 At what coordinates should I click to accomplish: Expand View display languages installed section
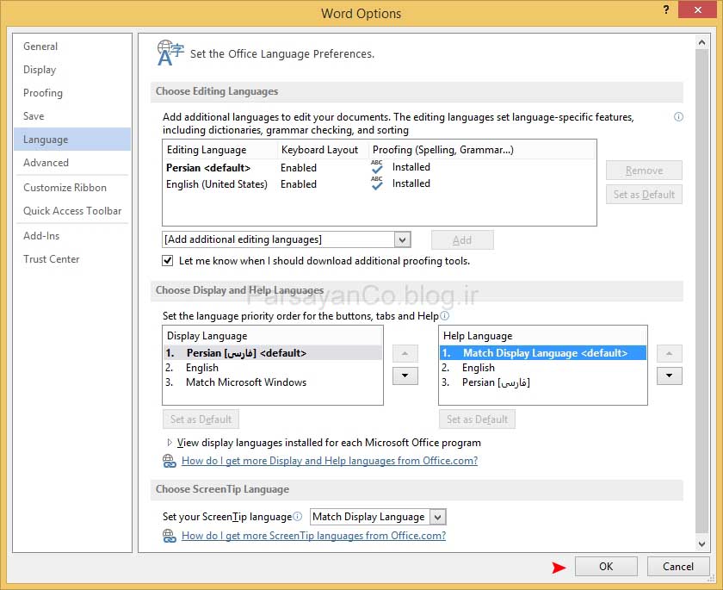coord(170,443)
